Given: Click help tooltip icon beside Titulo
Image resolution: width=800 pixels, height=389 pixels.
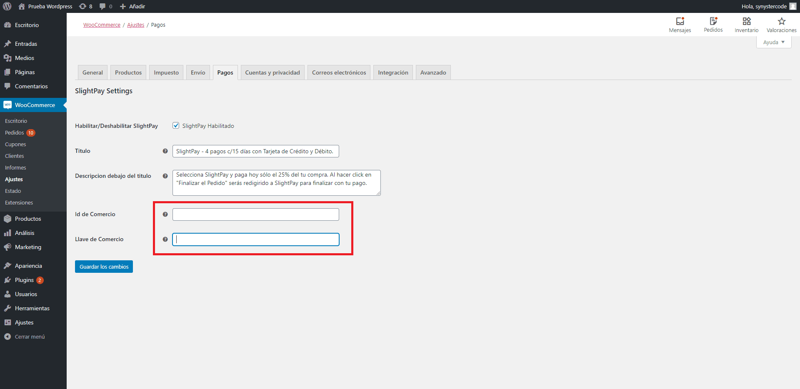Looking at the screenshot, I should 165,151.
